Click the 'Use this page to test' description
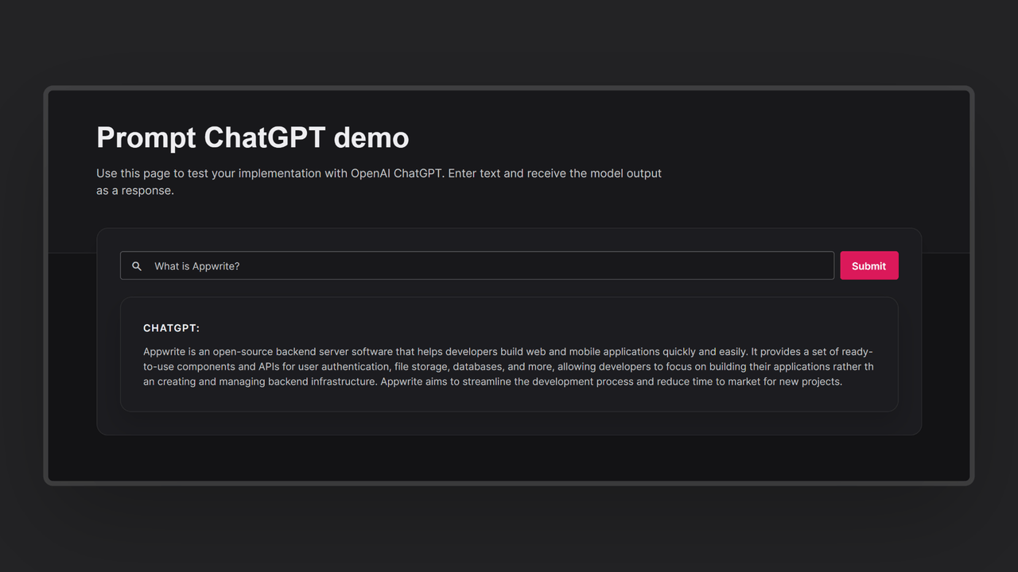1018x572 pixels. [x=379, y=182]
